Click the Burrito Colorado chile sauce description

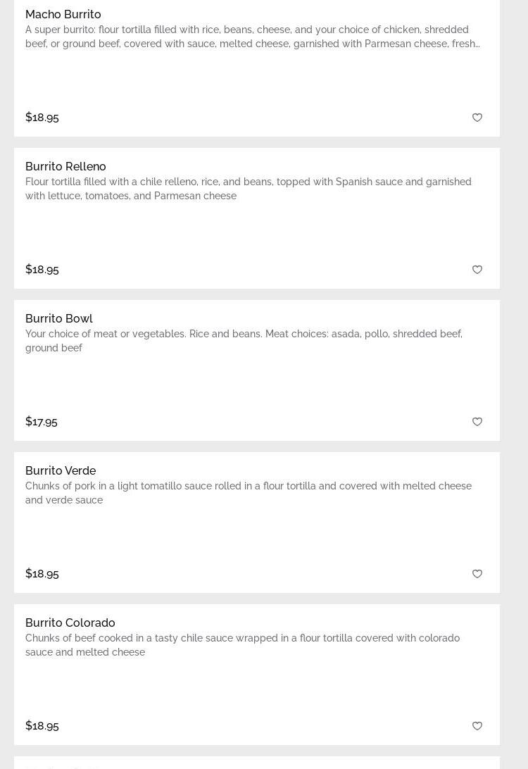point(242,645)
